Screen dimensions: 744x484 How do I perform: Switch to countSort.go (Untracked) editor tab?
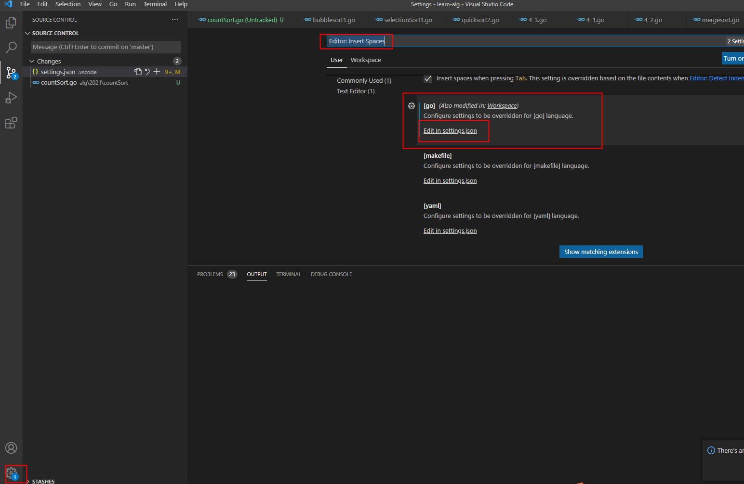point(242,20)
